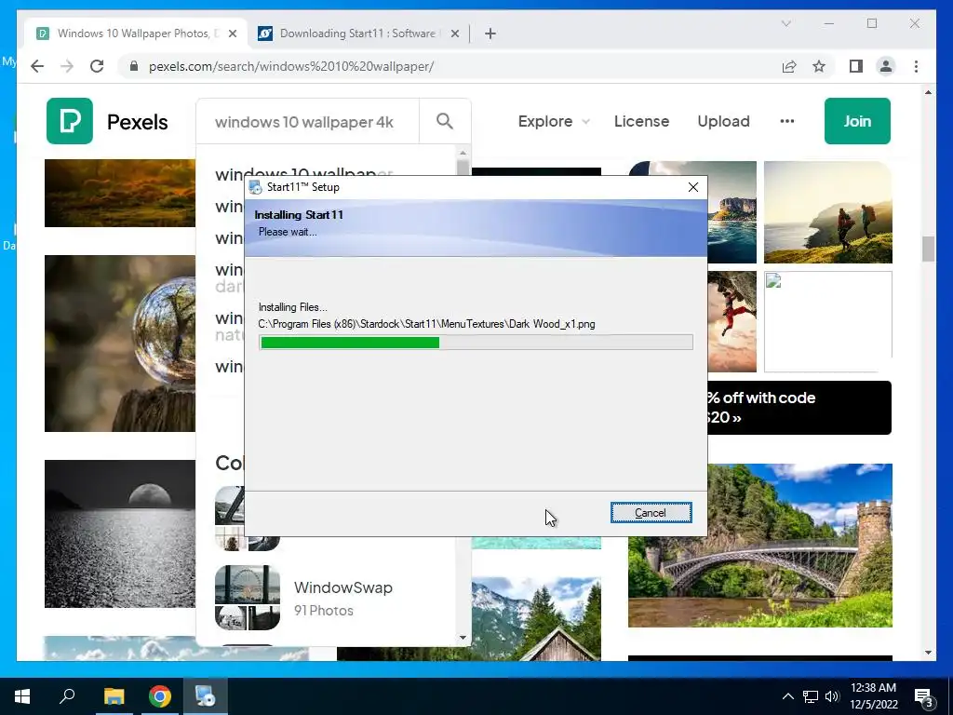The height and width of the screenshot is (715, 953).
Task: Open the rock climber photo
Action: click(x=732, y=321)
